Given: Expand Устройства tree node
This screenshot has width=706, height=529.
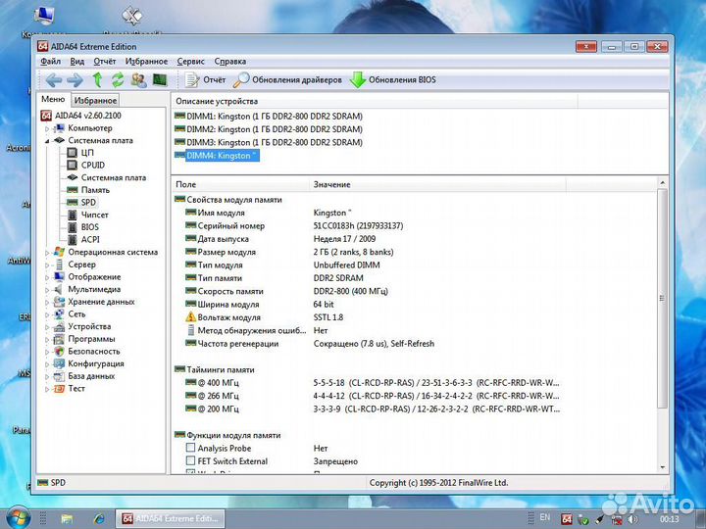Looking at the screenshot, I should click(x=47, y=327).
